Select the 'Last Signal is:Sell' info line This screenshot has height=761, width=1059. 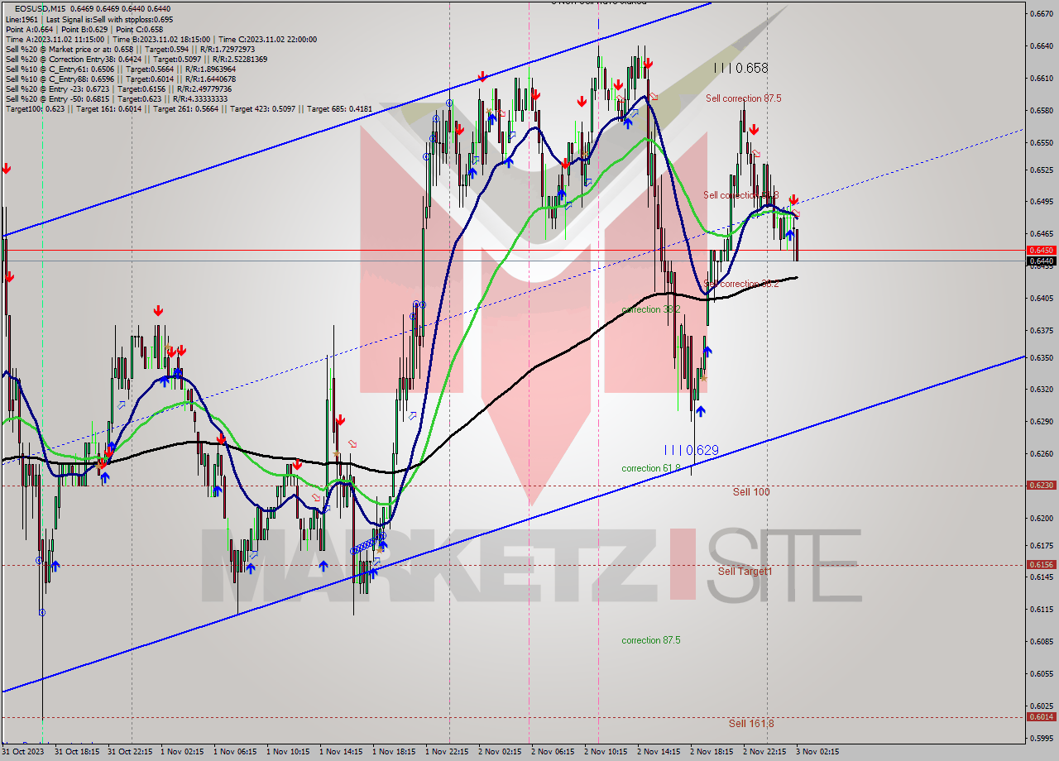coord(90,18)
